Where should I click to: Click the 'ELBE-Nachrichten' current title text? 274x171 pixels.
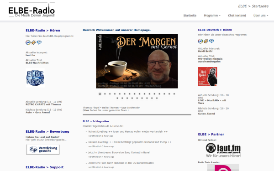tap(37, 63)
